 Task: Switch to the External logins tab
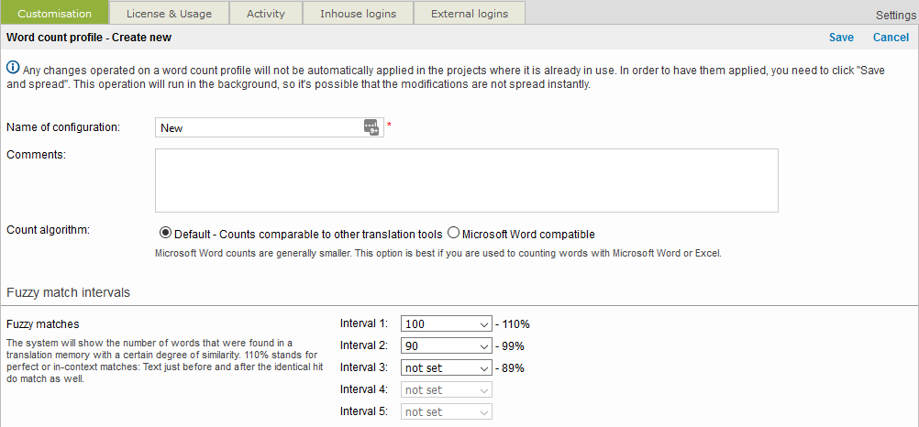(x=469, y=14)
